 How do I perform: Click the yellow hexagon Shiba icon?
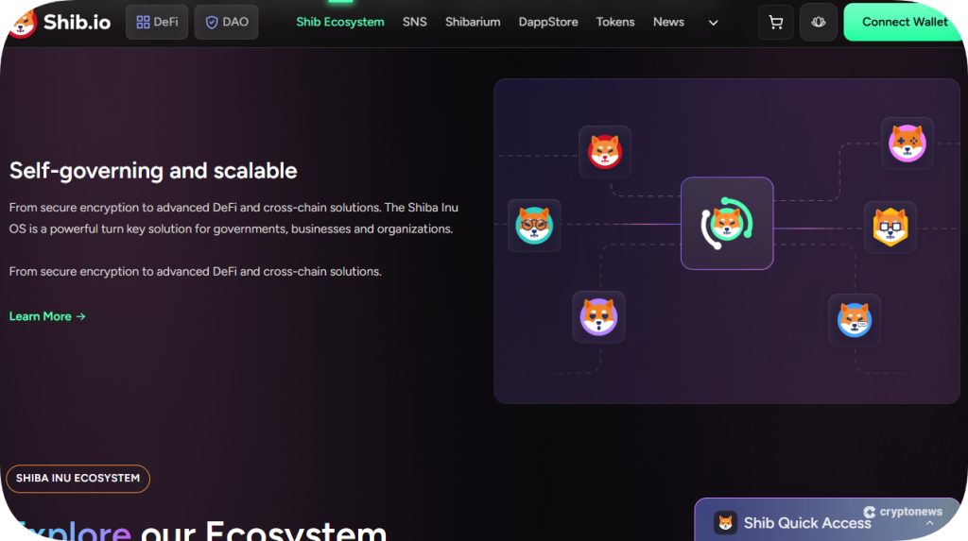[890, 227]
